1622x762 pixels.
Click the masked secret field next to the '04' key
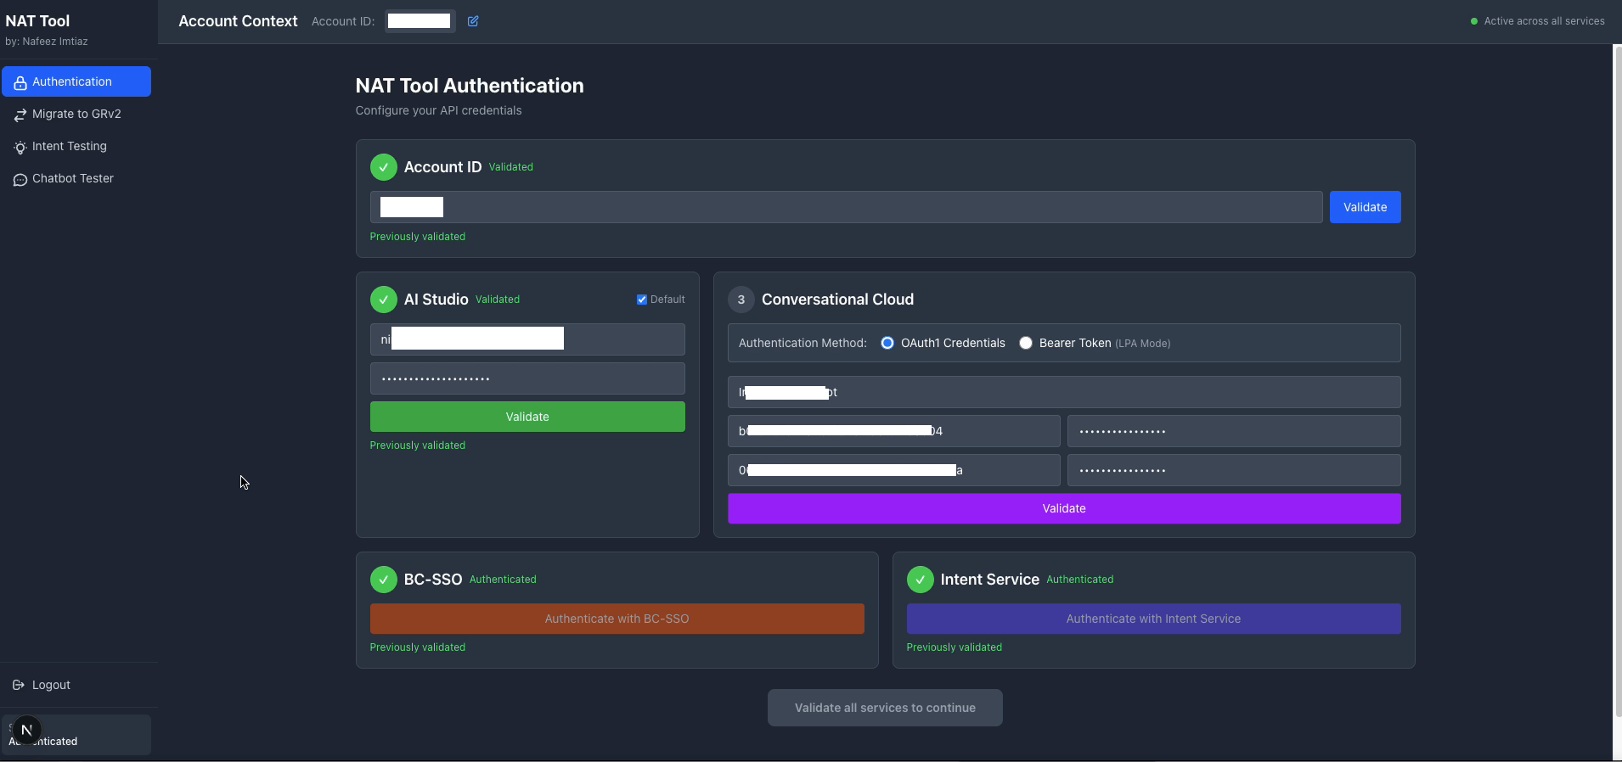[x=1234, y=431]
